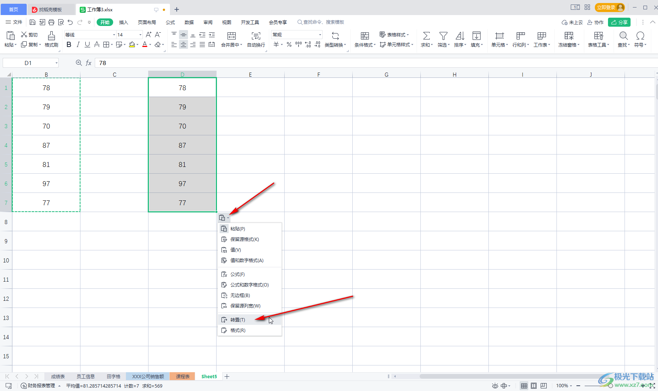Align text to top of cell
The width and height of the screenshot is (658, 391).
174,35
